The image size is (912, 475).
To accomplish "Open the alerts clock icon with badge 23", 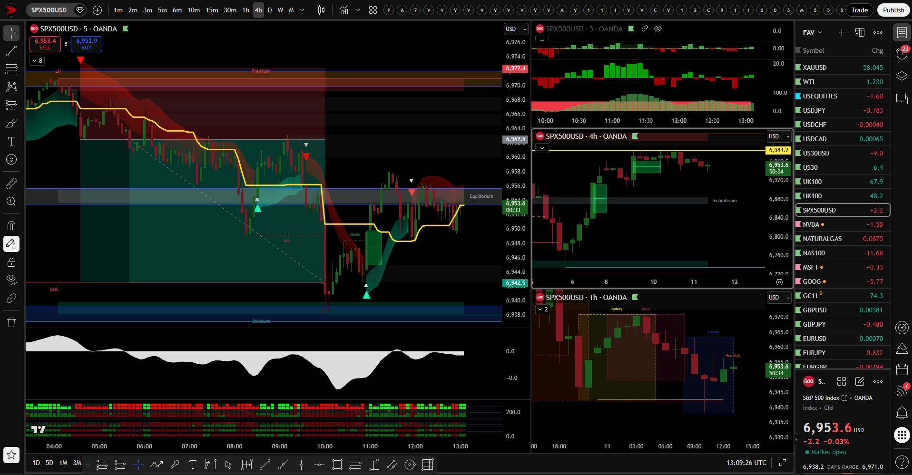I will coord(902,53).
